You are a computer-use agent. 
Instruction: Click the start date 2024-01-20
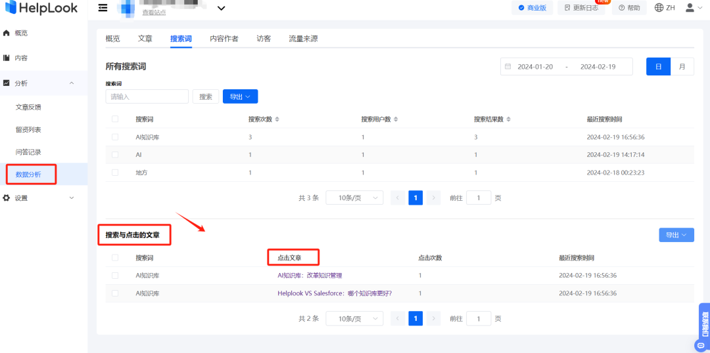pyautogui.click(x=535, y=66)
